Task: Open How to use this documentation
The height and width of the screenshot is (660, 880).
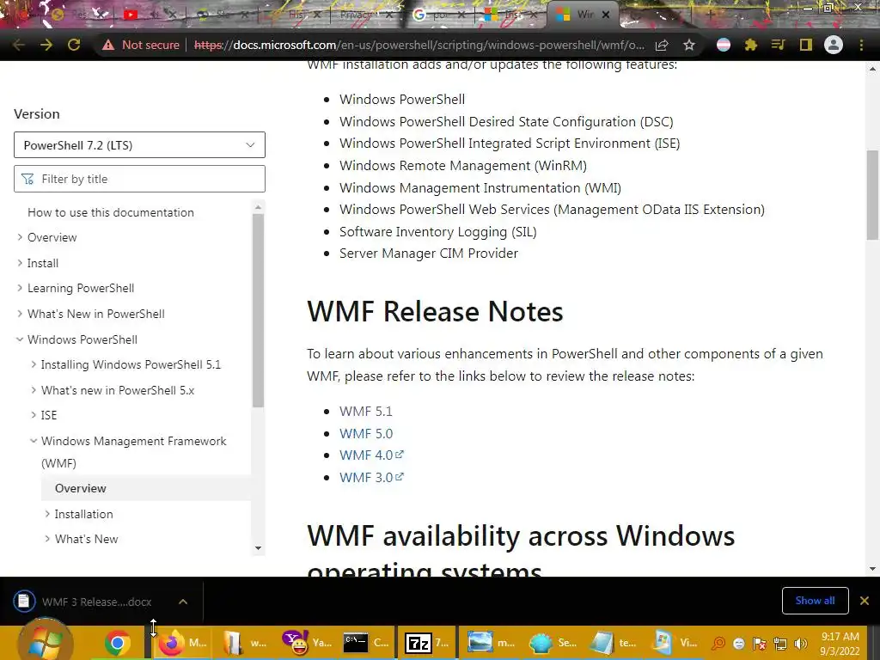Action: point(111,213)
